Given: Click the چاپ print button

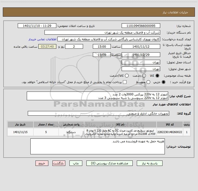Looking at the screenshot, I should 76,163.
